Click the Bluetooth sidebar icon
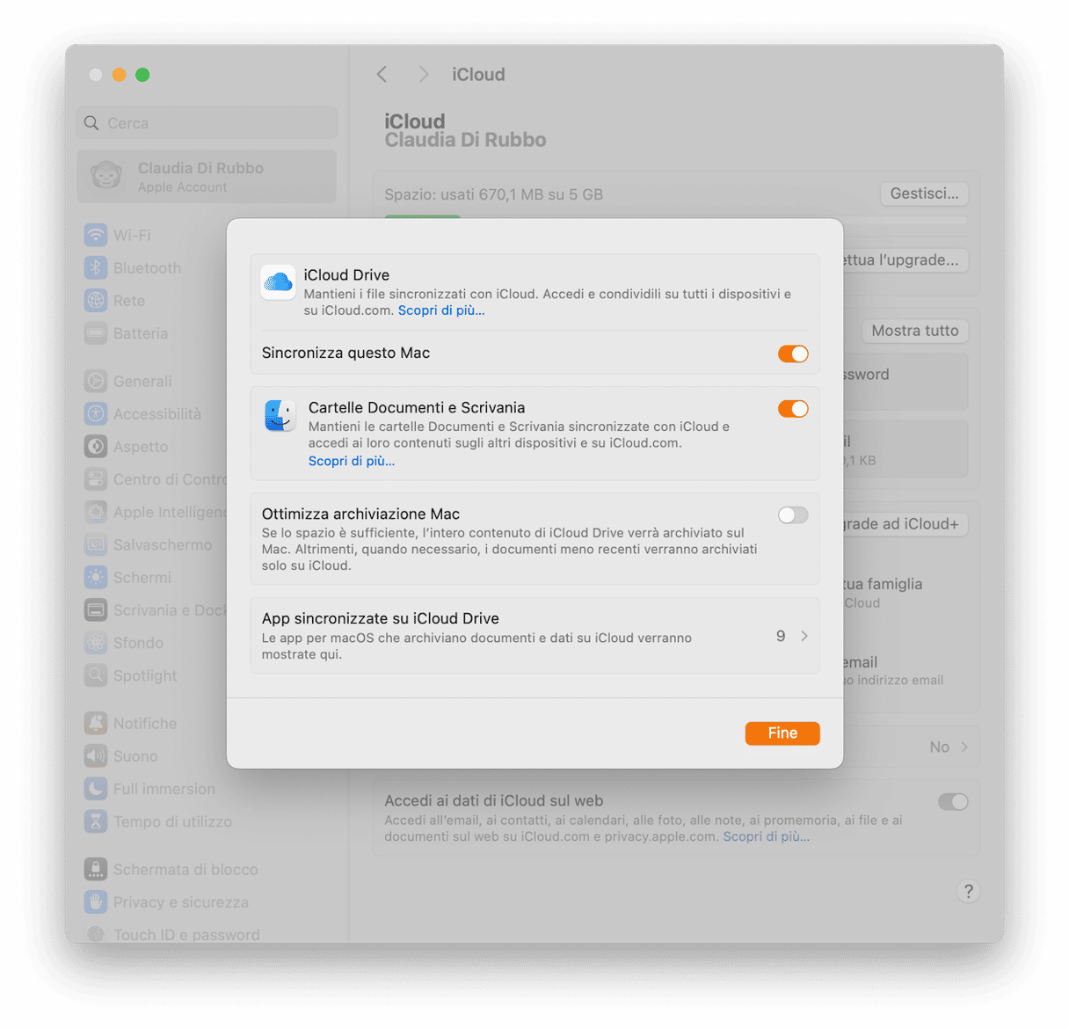This screenshot has height=1029, width=1069. 96,268
